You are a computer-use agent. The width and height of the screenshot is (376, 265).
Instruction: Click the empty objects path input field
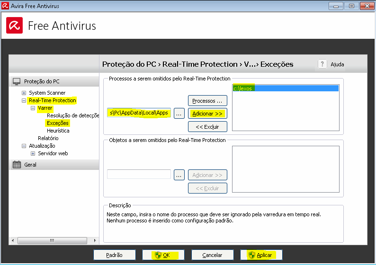tap(139, 174)
